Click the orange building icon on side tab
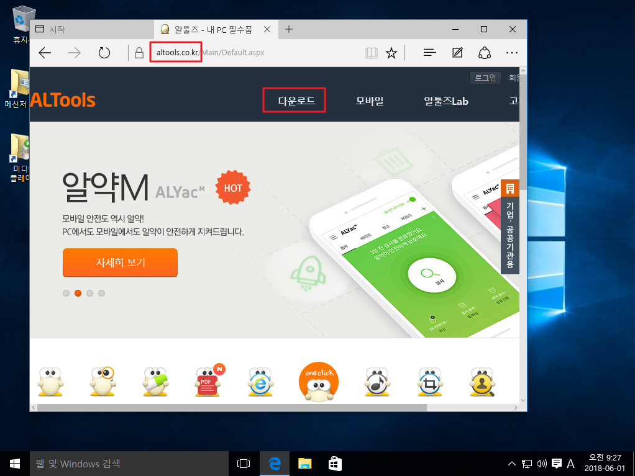This screenshot has height=476, width=635. [510, 189]
